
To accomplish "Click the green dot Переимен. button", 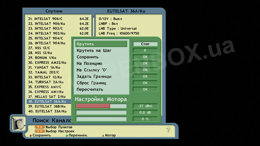I will pos(77,135).
